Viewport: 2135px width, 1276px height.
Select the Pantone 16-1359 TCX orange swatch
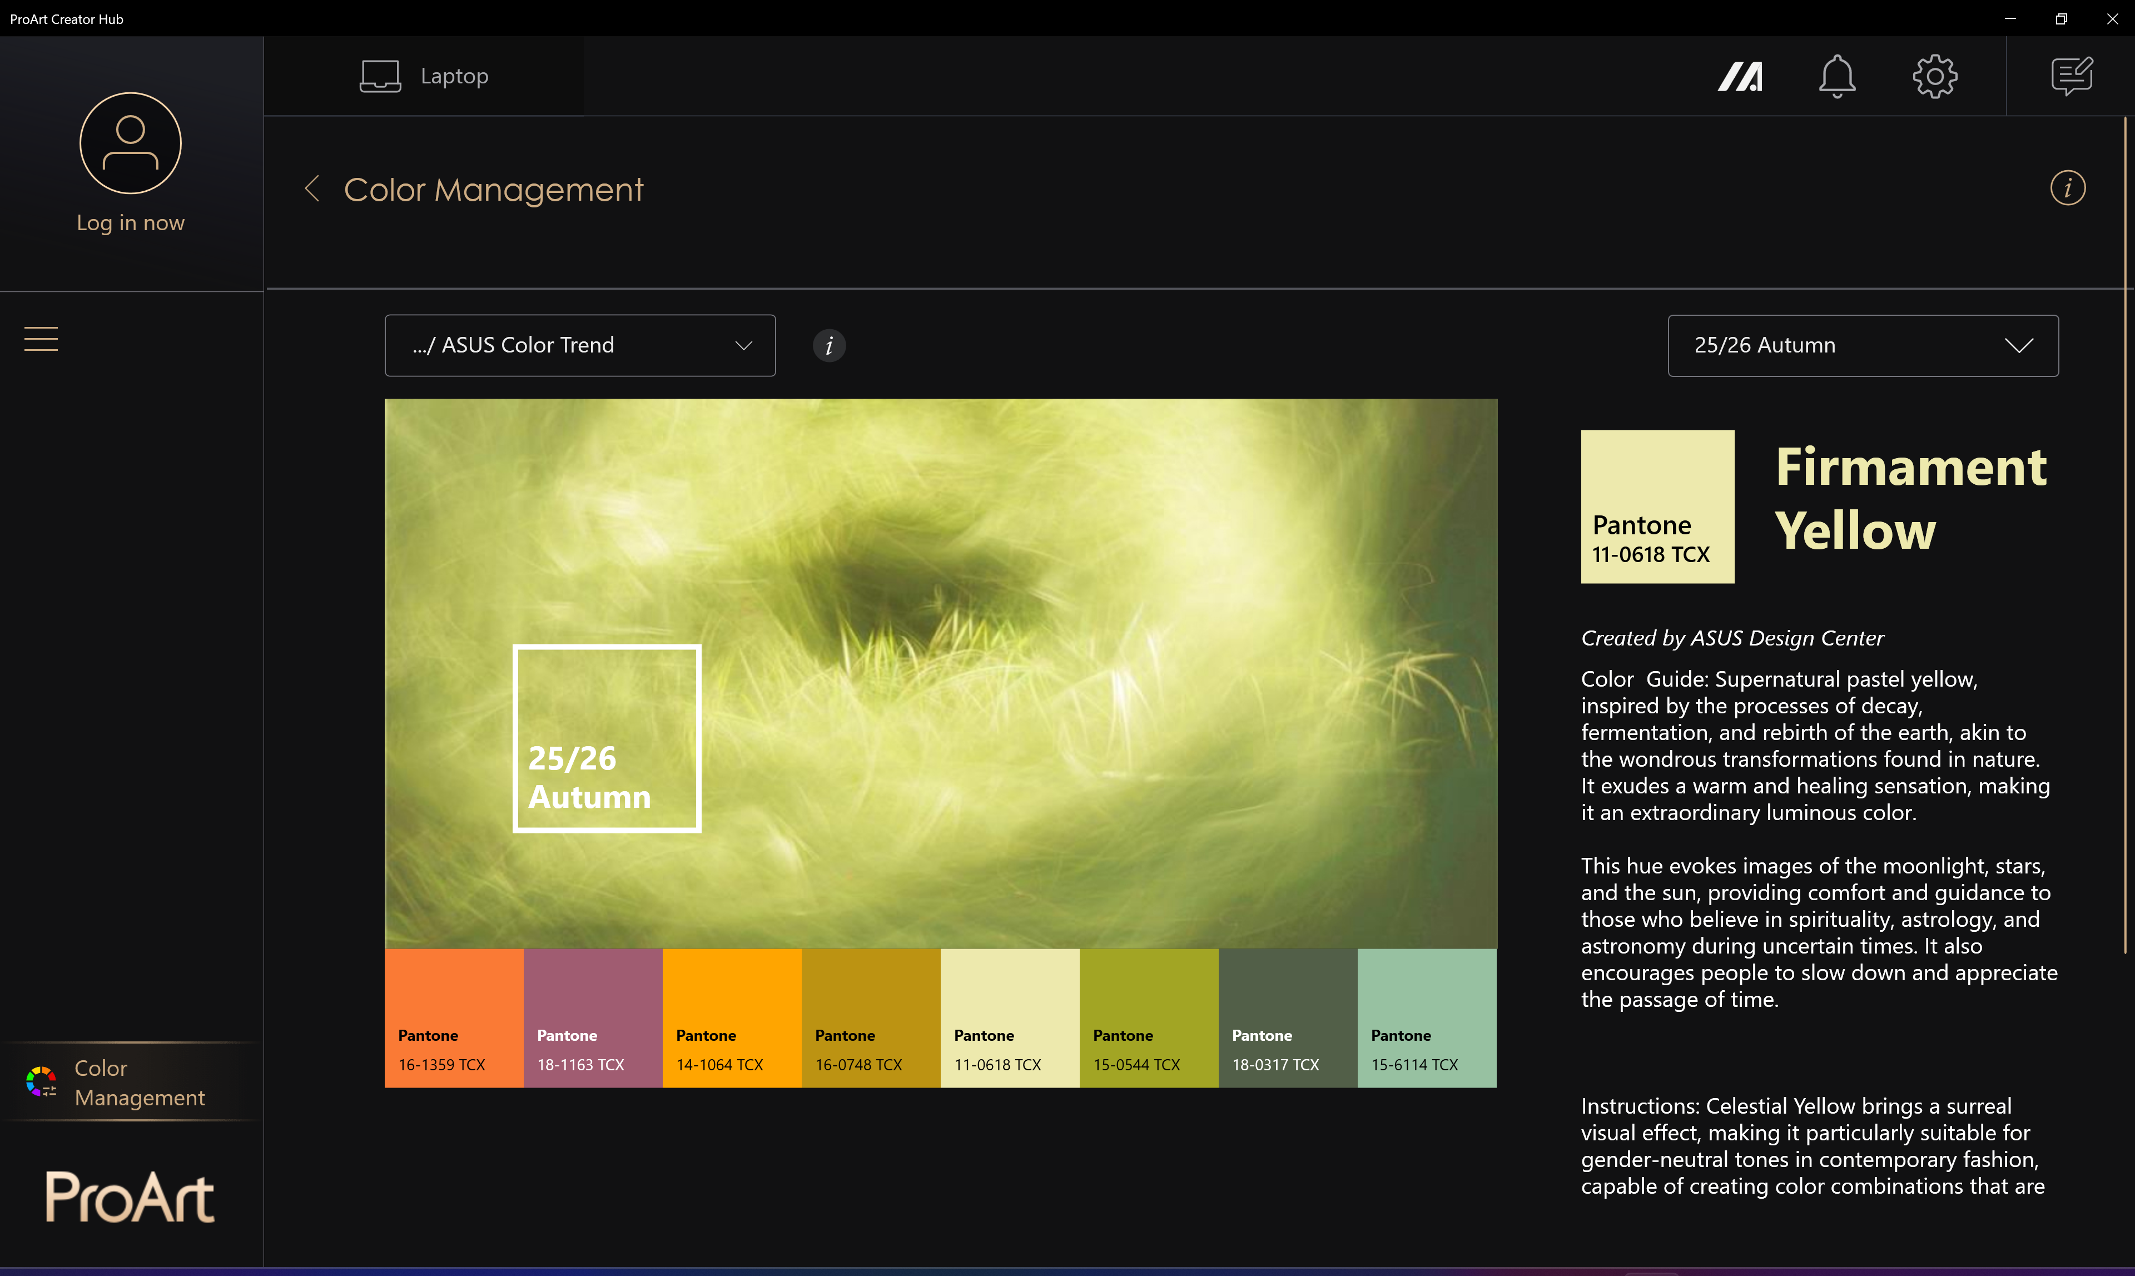tap(453, 1018)
